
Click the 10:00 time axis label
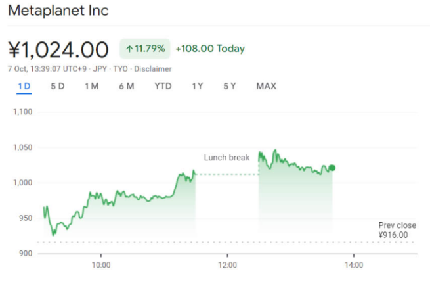point(100,265)
